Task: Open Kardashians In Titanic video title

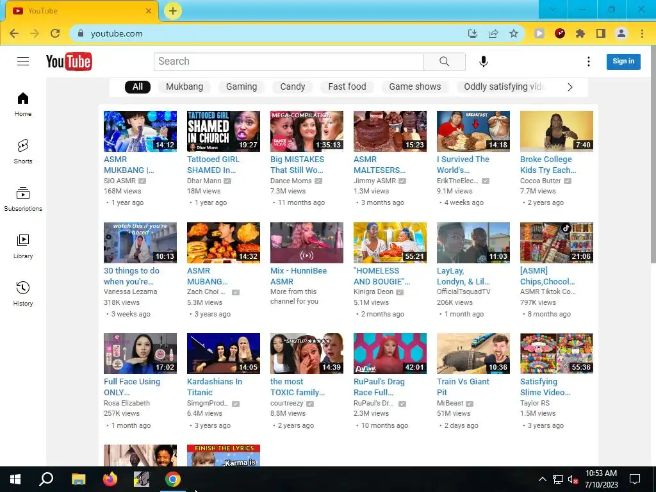Action: (x=215, y=387)
